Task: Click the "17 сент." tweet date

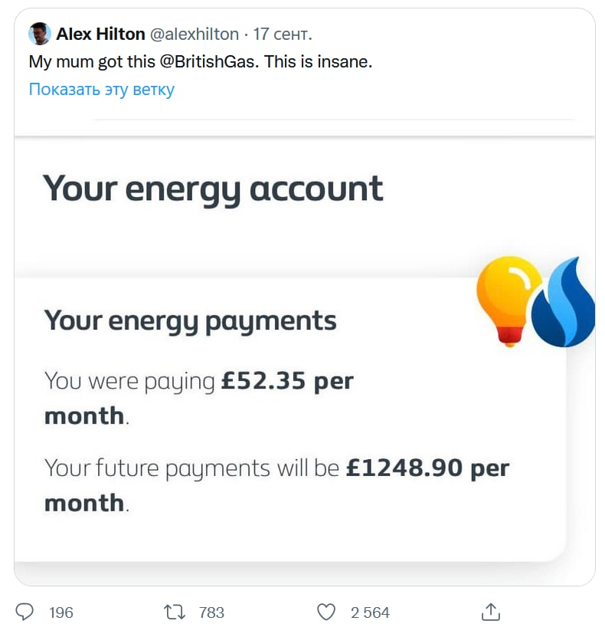Action: pyautogui.click(x=283, y=34)
